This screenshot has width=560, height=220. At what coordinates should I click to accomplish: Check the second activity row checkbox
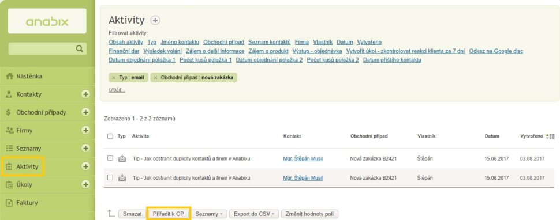click(110, 177)
